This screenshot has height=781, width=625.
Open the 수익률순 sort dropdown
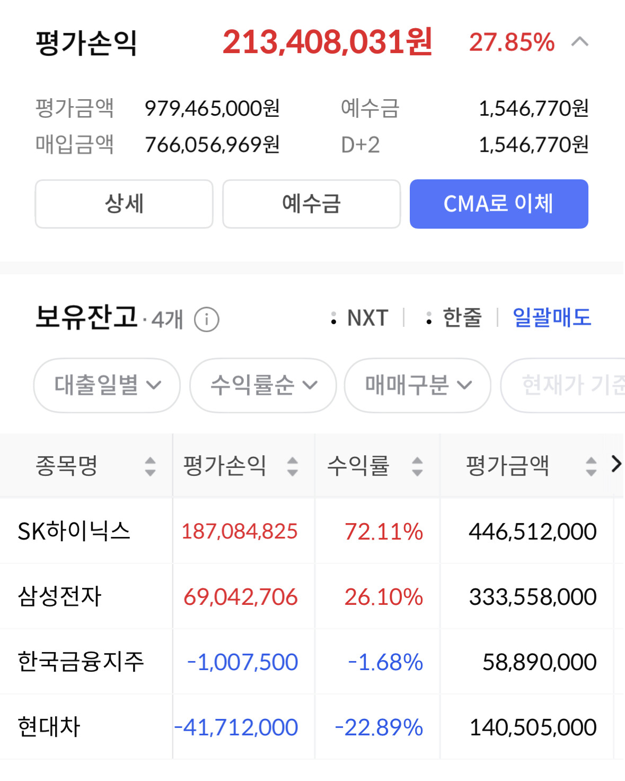pos(263,386)
